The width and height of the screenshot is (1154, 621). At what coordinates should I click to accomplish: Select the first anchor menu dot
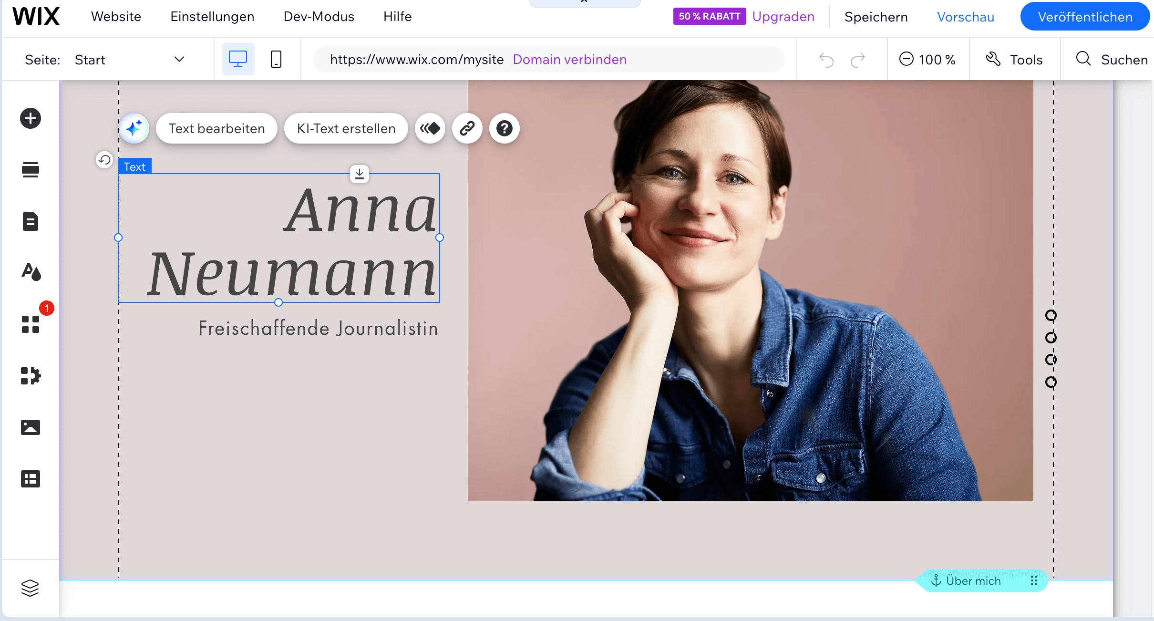point(1051,315)
